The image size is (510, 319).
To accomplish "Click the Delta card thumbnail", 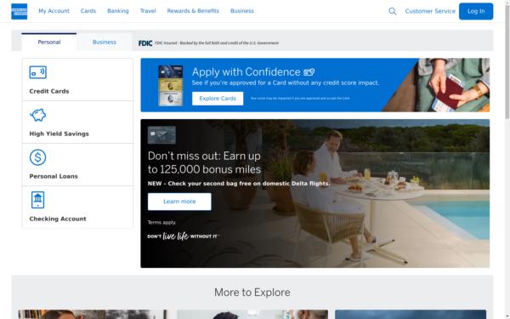I will point(161,134).
